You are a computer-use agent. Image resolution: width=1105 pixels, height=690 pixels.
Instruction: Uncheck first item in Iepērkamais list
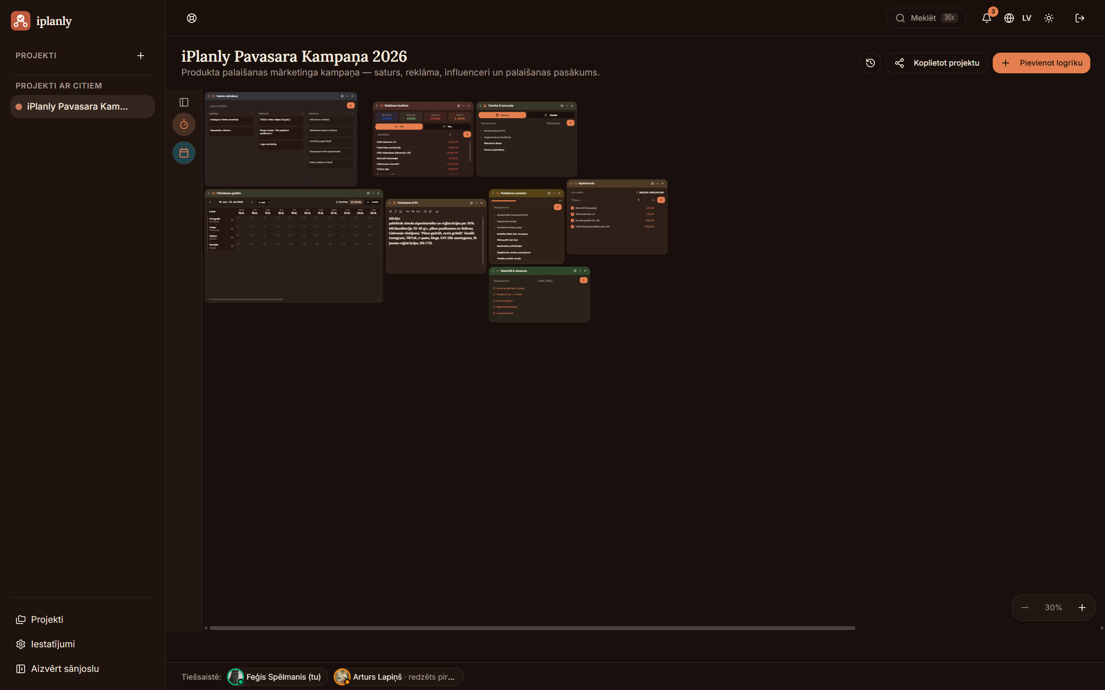tap(572, 208)
